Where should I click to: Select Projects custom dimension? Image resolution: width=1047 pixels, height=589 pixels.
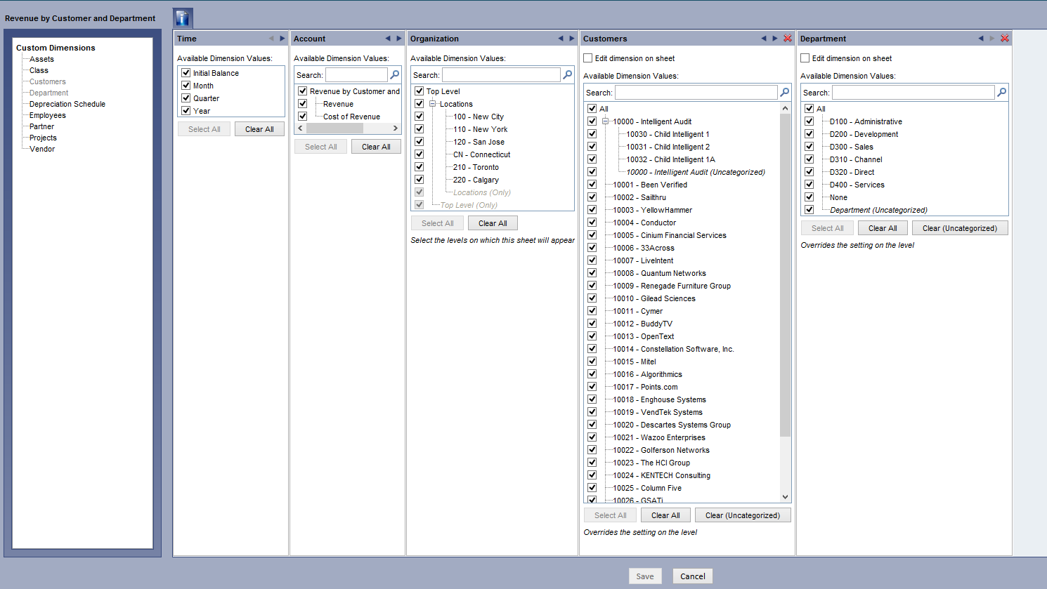[43, 138]
